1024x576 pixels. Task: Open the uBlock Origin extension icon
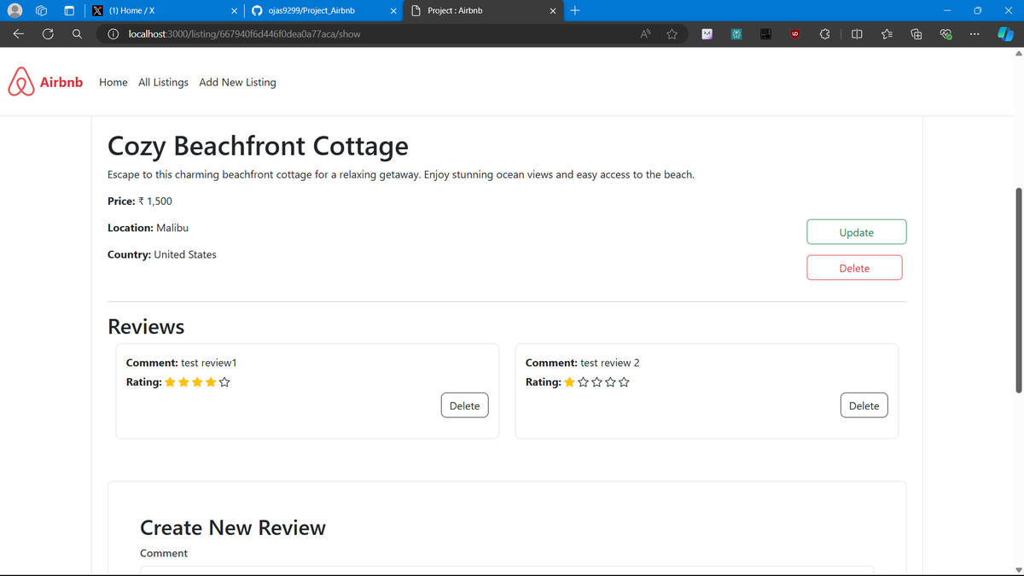pyautogui.click(x=794, y=34)
